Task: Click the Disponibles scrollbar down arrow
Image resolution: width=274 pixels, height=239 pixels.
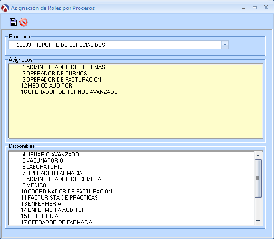Action: (258, 221)
